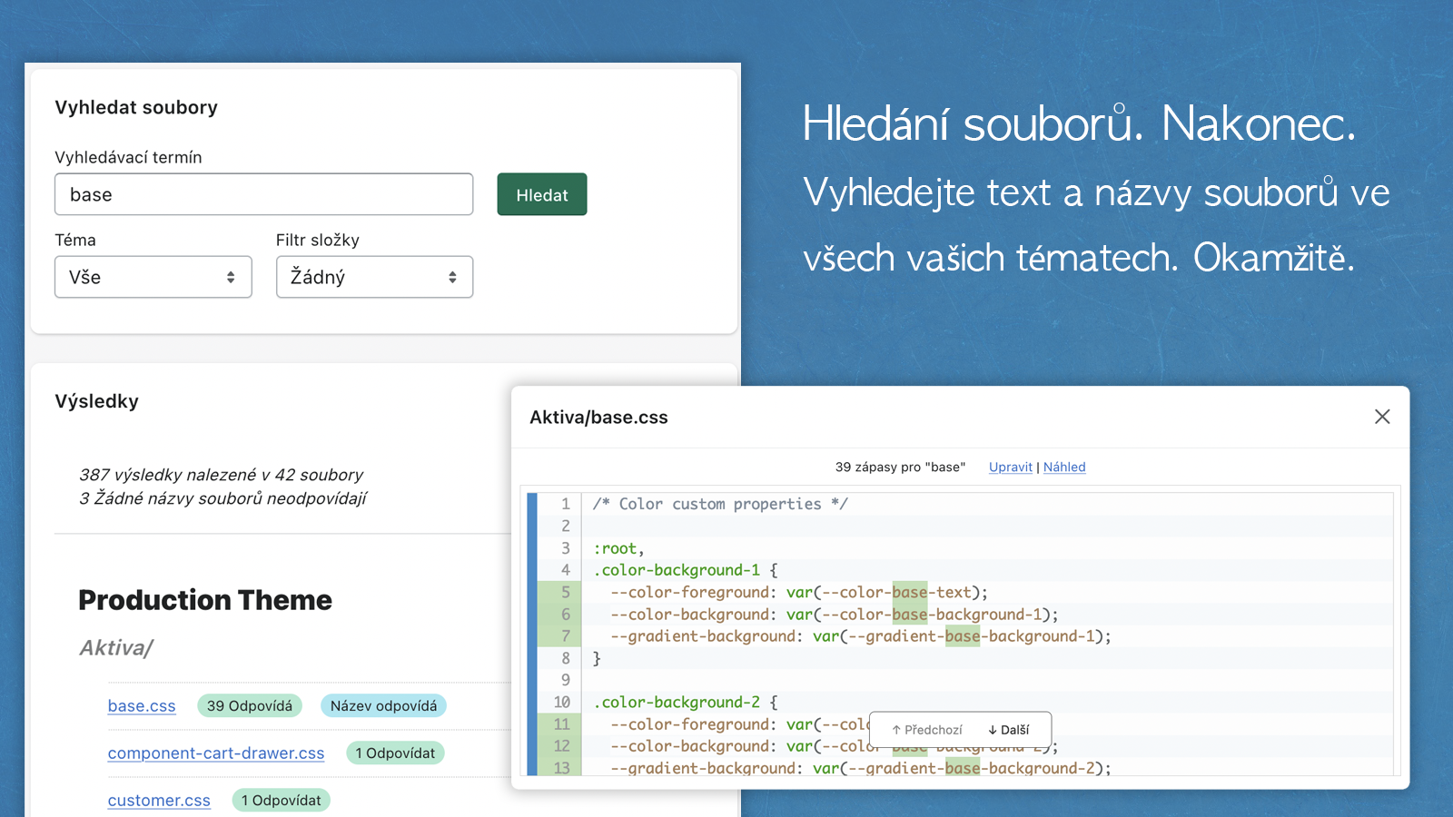Click the '/* Color custom properties */' comment
Image resolution: width=1453 pixels, height=817 pixels.
[720, 504]
